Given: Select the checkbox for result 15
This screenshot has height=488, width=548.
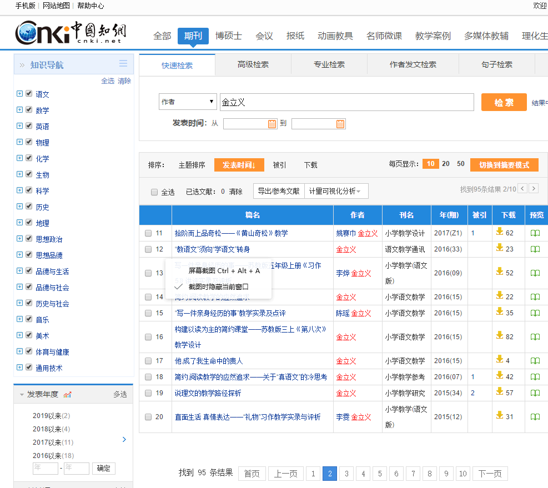Looking at the screenshot, I should [x=148, y=313].
